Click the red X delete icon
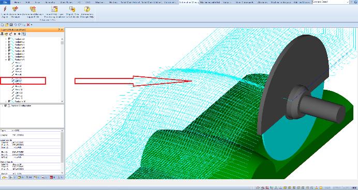Screen dimensions: 358x190 click(28, 25)
